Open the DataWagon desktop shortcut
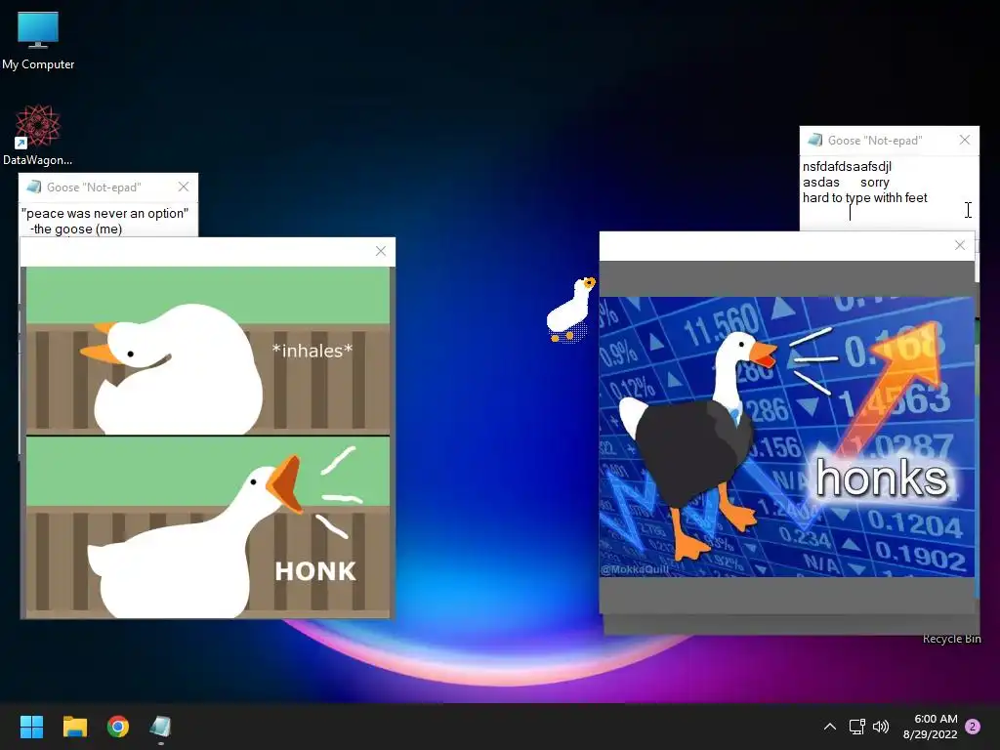 pyautogui.click(x=38, y=135)
